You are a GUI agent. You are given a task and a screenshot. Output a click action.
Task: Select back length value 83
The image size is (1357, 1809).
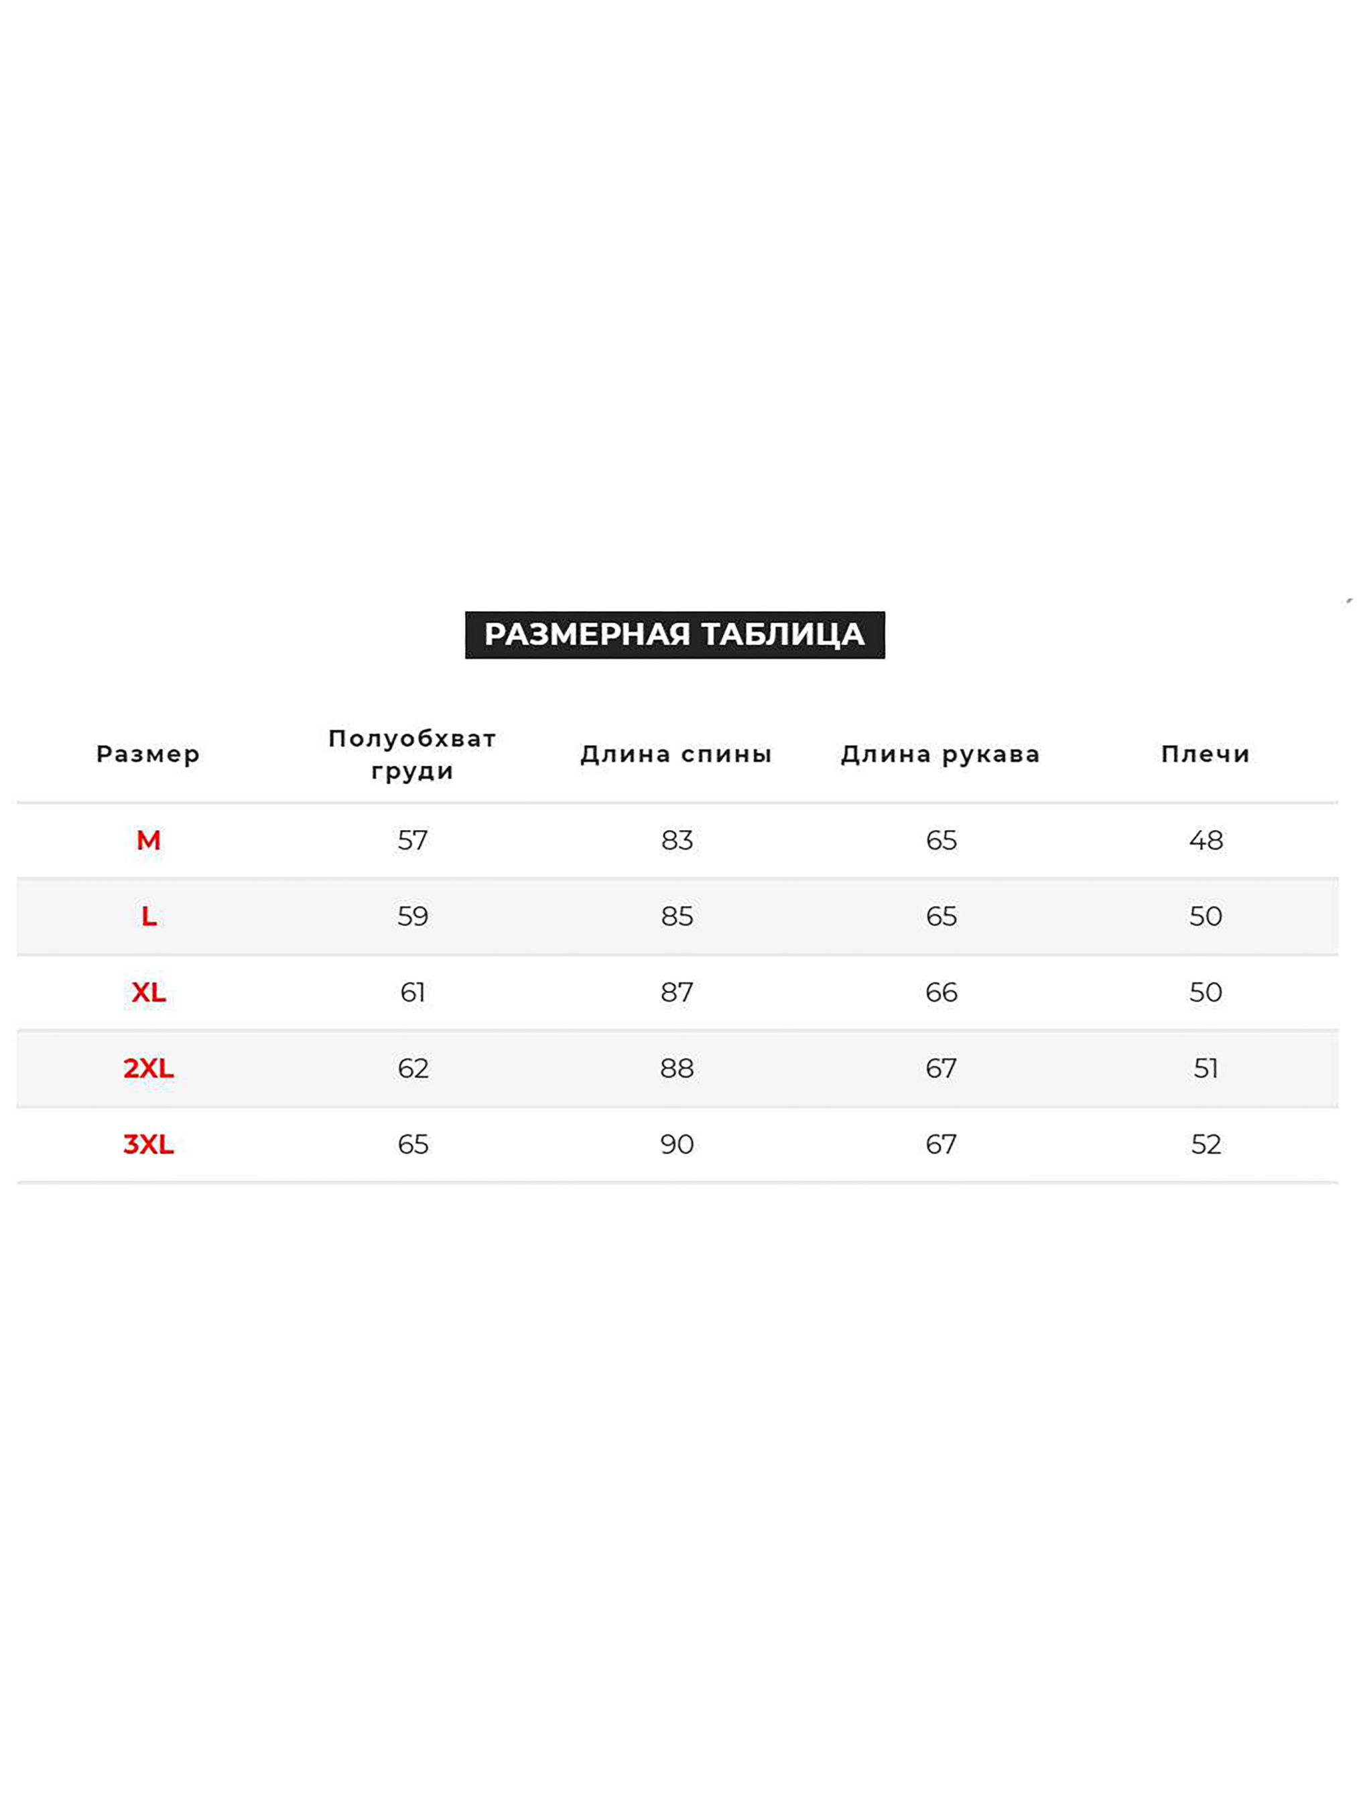(x=676, y=840)
